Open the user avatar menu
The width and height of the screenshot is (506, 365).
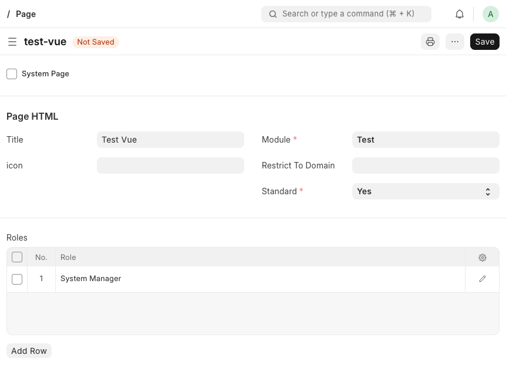[x=490, y=14]
